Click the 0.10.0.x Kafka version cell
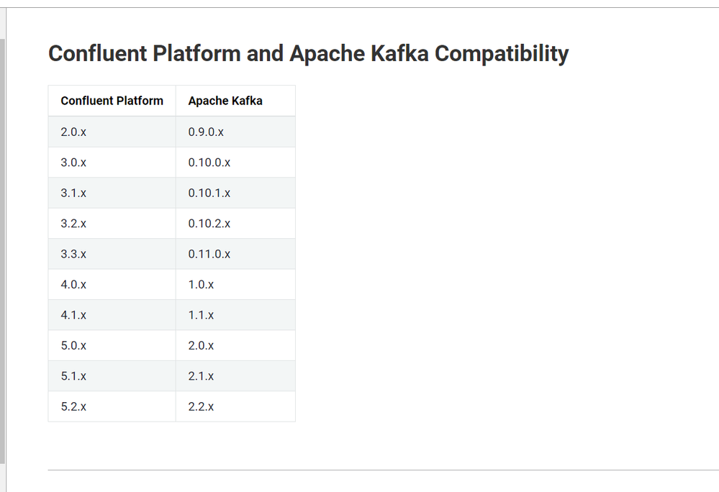The image size is (719, 492). click(x=209, y=163)
